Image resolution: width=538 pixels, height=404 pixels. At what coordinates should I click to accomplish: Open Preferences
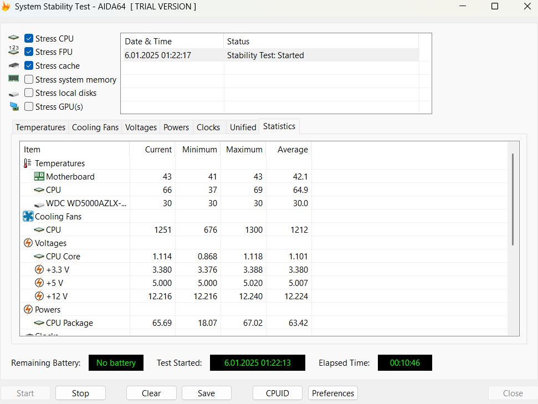333,393
